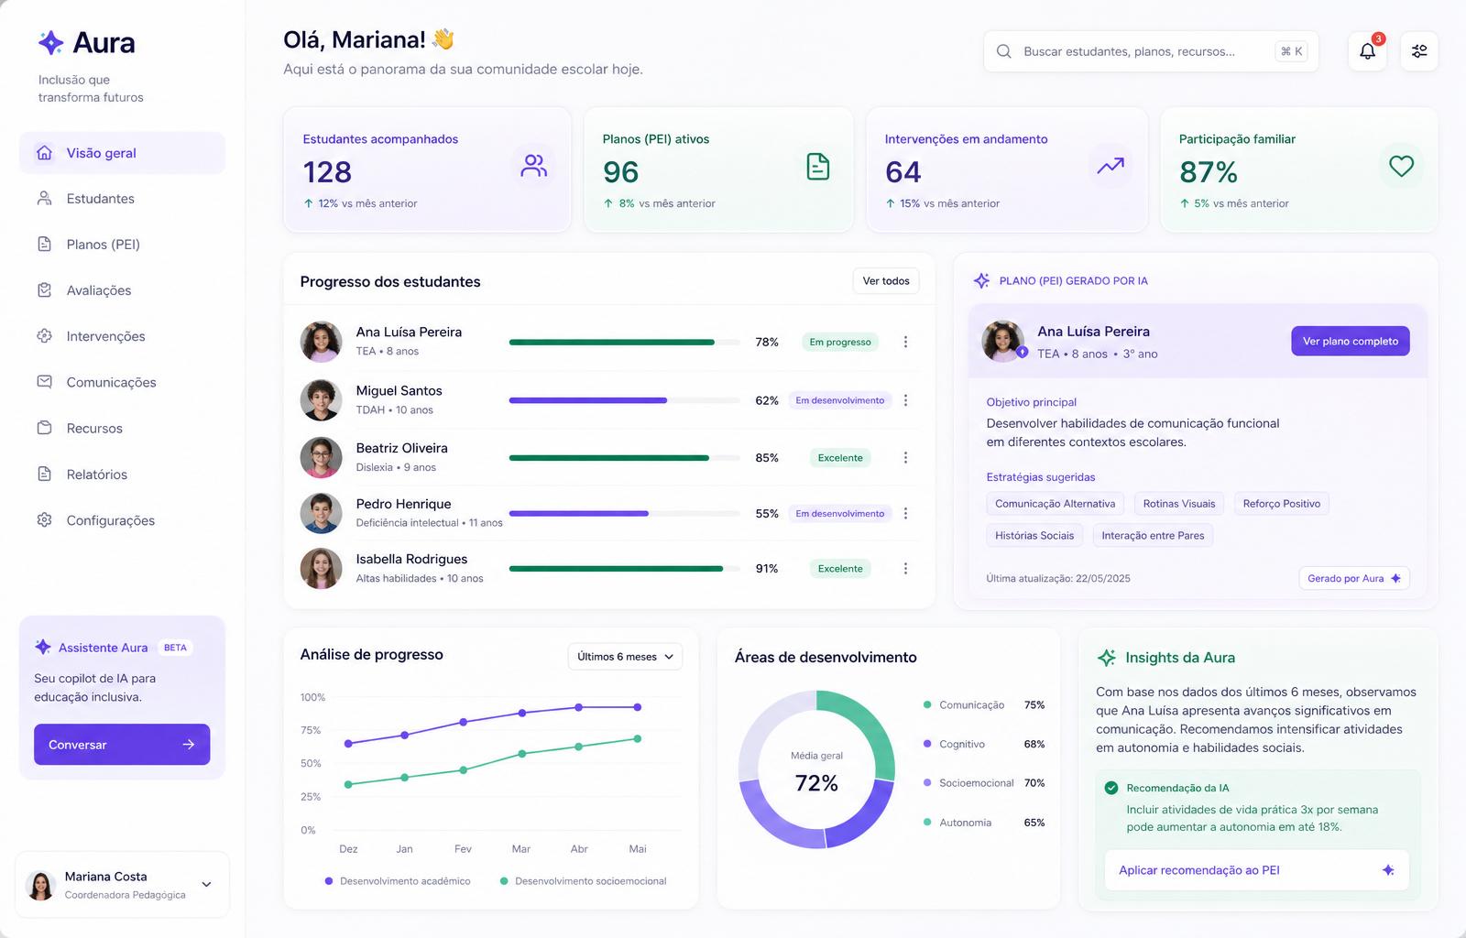
Task: Click the Relatórios report icon
Action: (44, 474)
